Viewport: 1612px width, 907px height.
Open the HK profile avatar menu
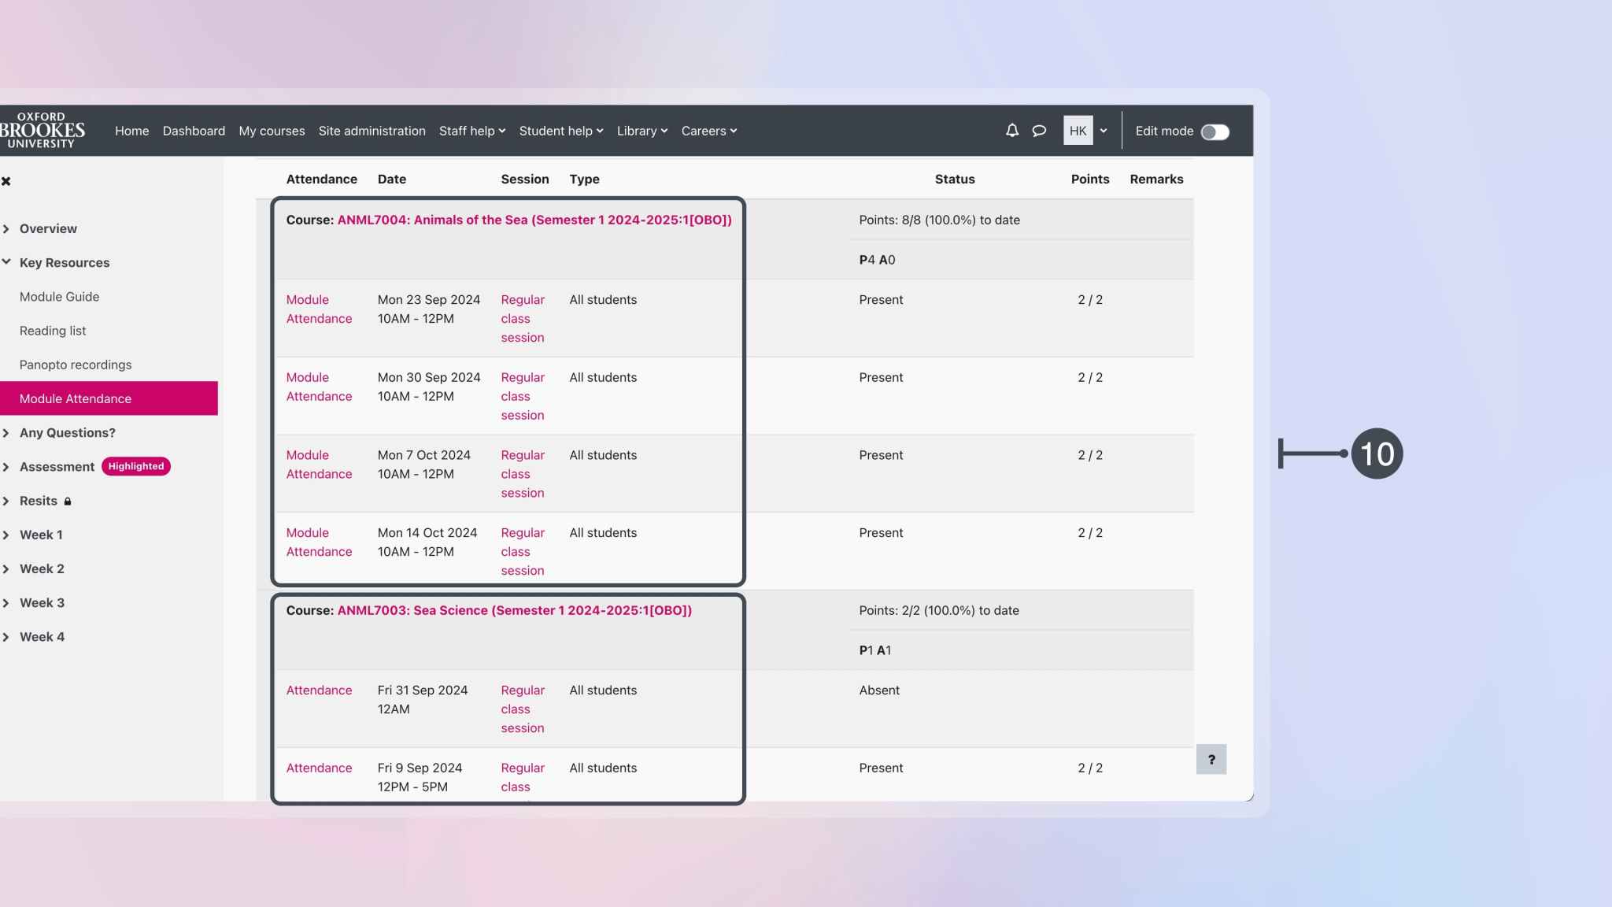pos(1078,130)
